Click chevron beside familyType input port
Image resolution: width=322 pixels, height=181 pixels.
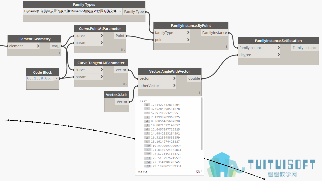pyautogui.click(x=188, y=33)
